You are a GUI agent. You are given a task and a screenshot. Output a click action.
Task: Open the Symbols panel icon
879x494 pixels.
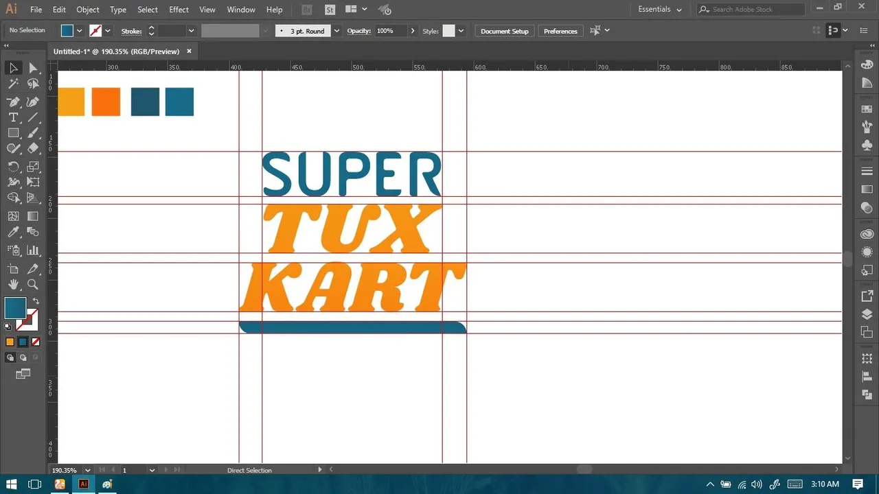tap(867, 145)
